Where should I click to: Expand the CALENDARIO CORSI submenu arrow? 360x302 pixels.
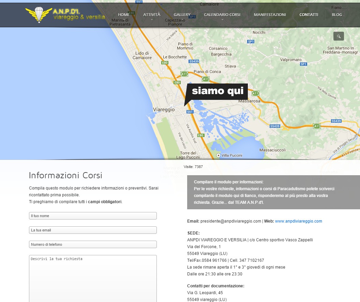pyautogui.click(x=222, y=20)
